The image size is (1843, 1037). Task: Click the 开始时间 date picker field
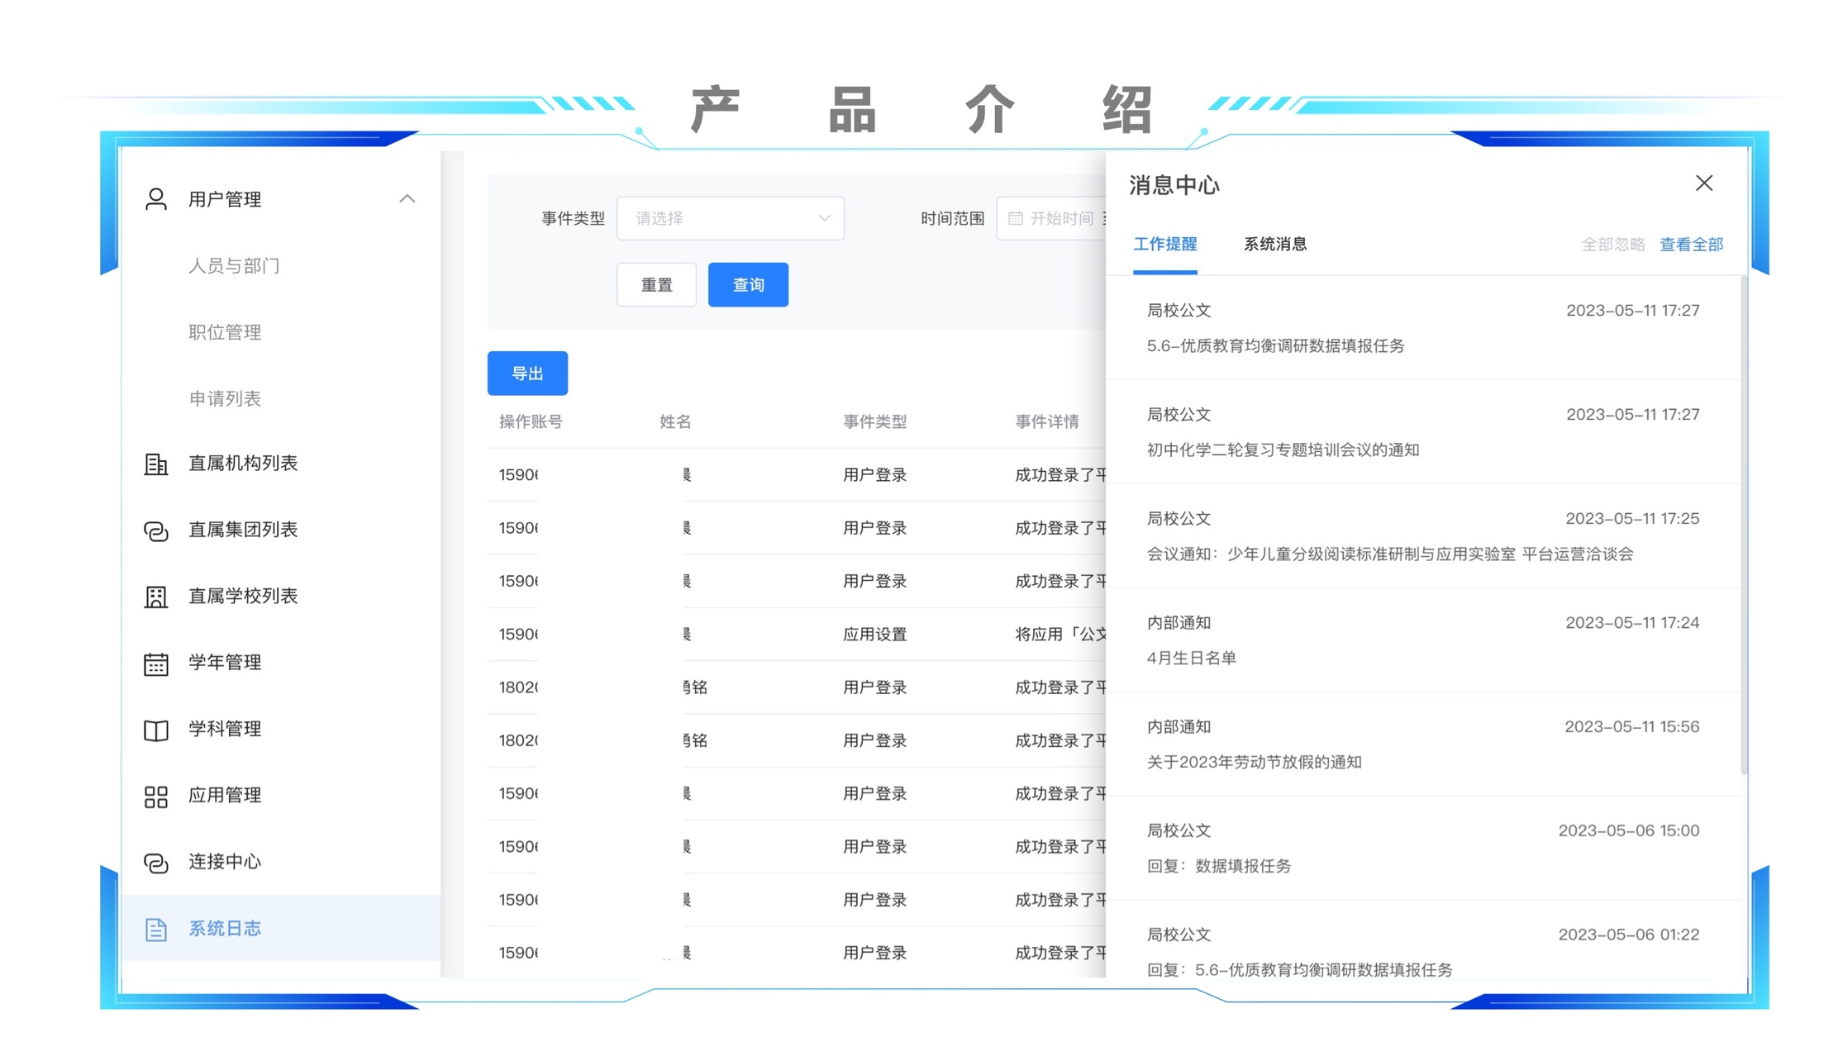click(x=1056, y=218)
